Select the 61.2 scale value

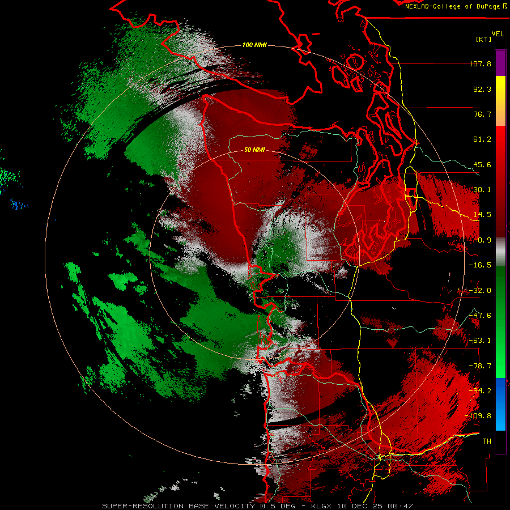click(x=482, y=139)
